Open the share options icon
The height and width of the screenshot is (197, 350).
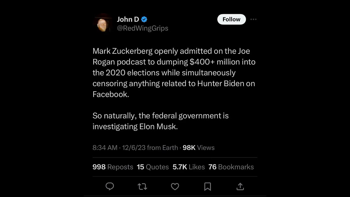(240, 187)
